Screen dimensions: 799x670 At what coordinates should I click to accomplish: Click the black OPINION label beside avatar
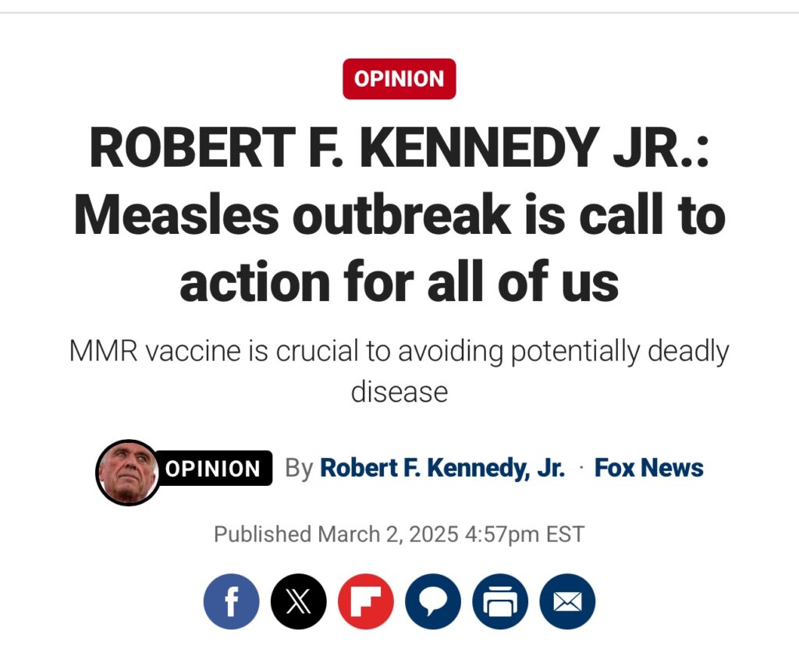pos(213,468)
